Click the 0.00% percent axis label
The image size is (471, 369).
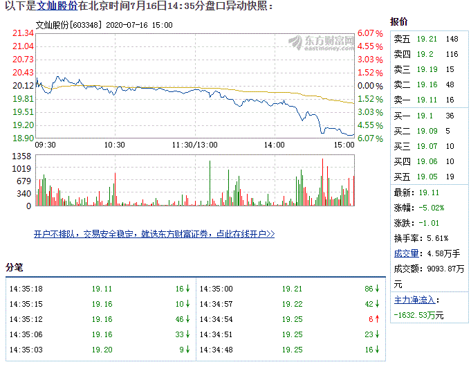(370, 86)
